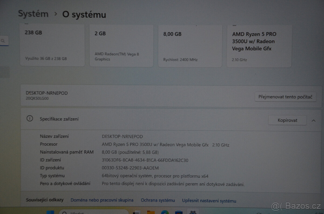Launch Microsoft Edge from the taskbar

coord(165,213)
